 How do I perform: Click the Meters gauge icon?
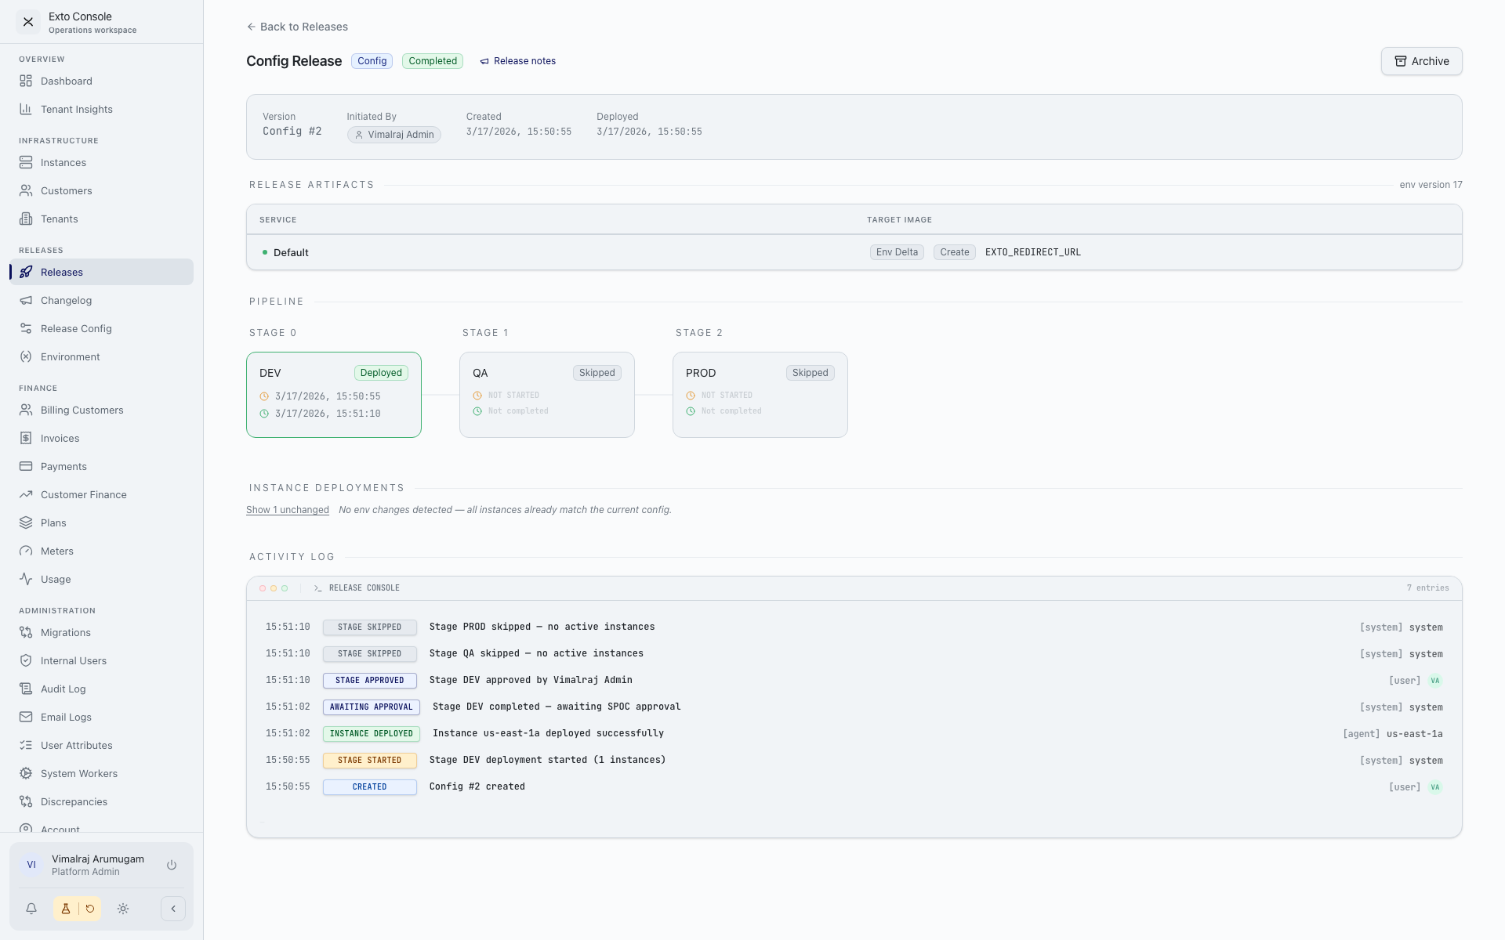pyautogui.click(x=26, y=551)
